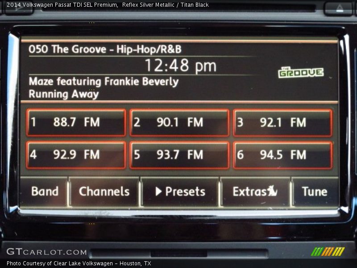Screen dimensions: 357x268
Task: Tap artist Maze featuring Frankie Beverly
Action: click(104, 82)
